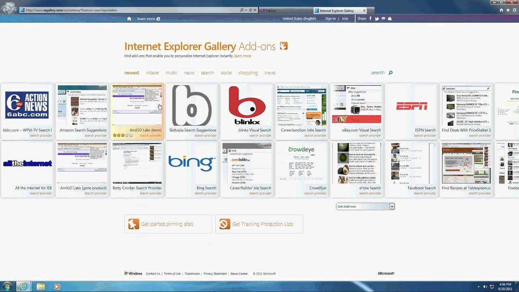Image resolution: width=519 pixels, height=292 pixels.
Task: Click Get started pinning sites button
Action: (168, 224)
